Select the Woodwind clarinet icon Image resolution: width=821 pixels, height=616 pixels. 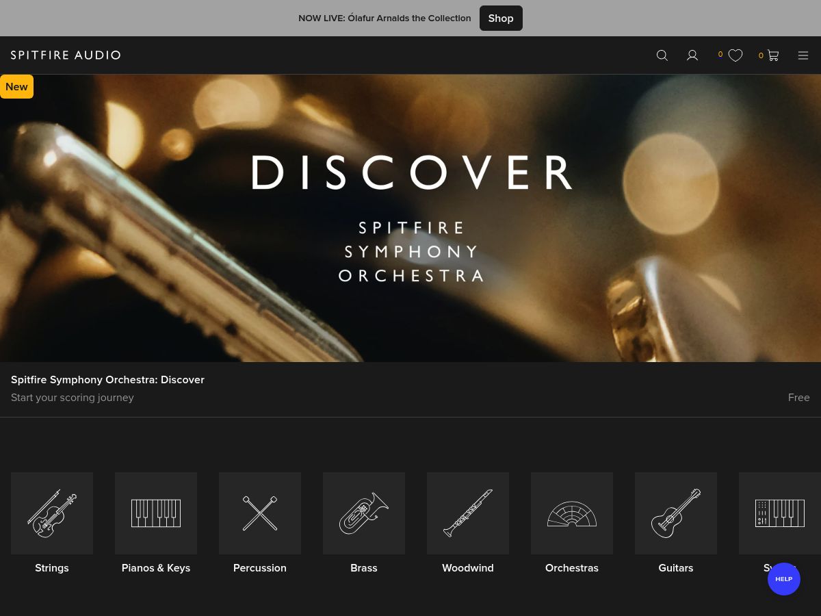pyautogui.click(x=468, y=513)
